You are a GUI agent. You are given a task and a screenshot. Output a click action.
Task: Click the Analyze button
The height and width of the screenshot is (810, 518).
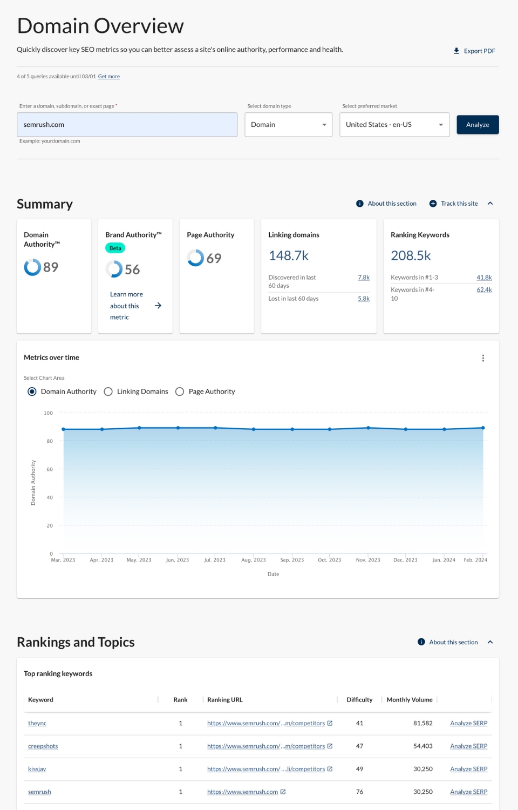click(x=478, y=124)
